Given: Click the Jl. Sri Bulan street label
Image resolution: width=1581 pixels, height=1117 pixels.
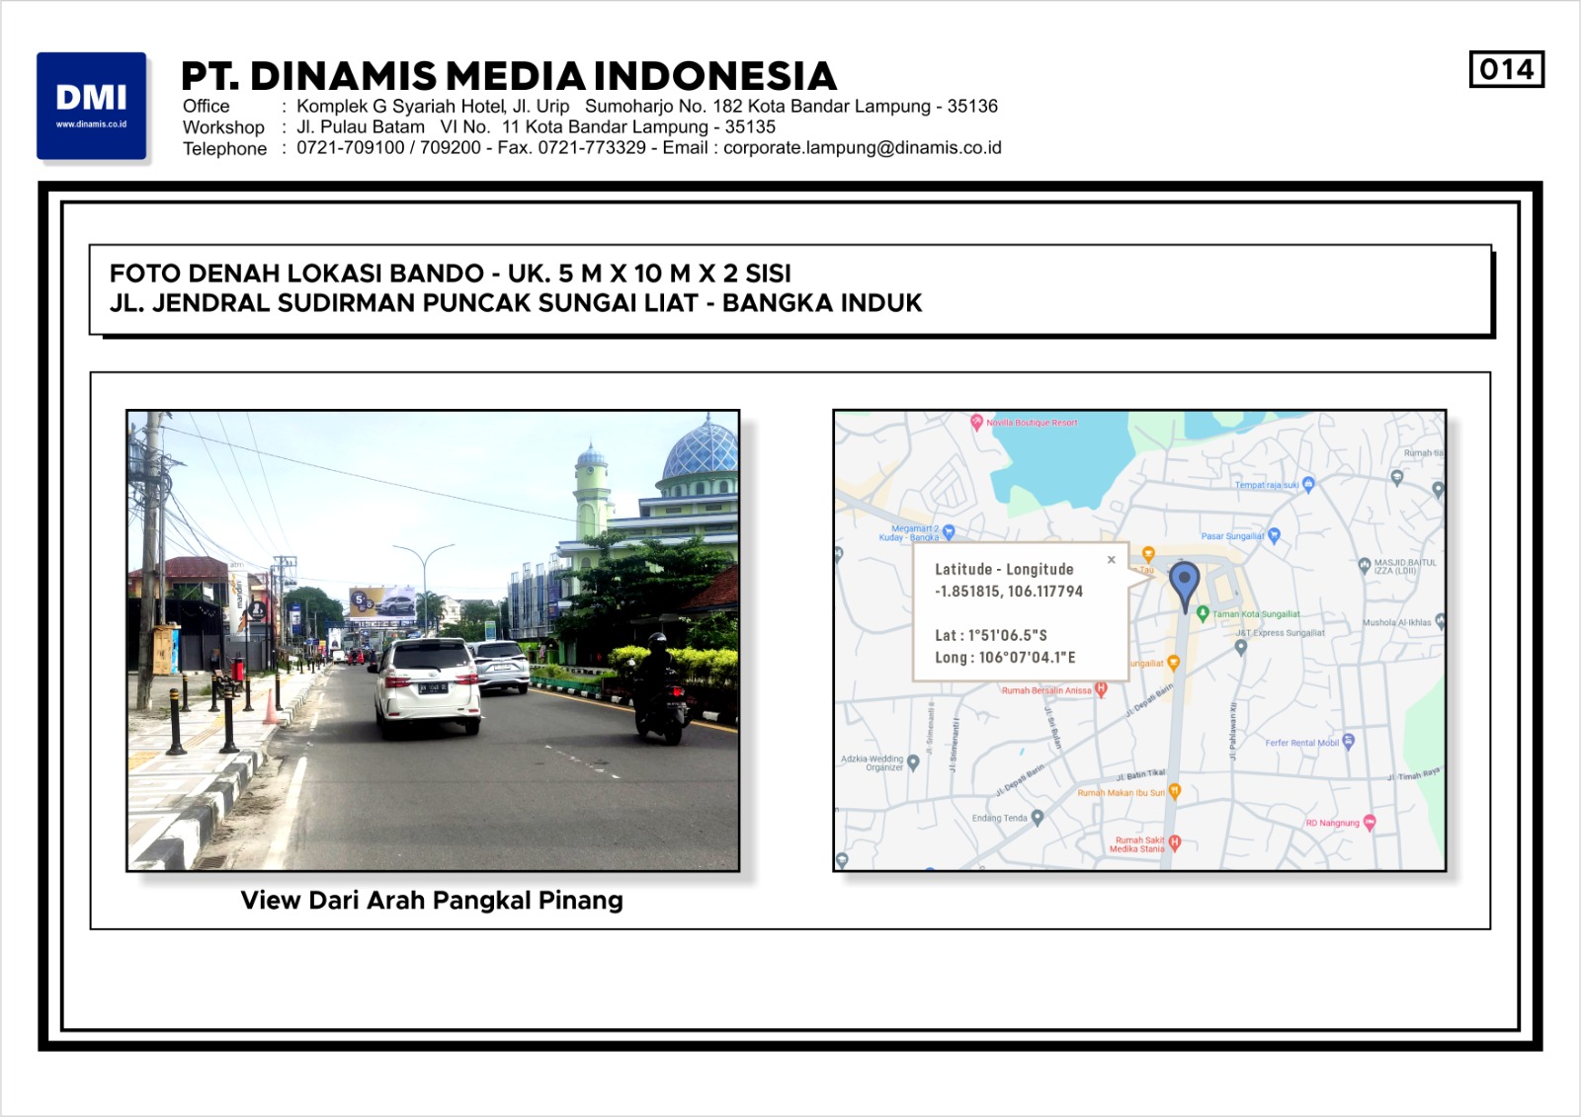Looking at the screenshot, I should point(1053,727).
